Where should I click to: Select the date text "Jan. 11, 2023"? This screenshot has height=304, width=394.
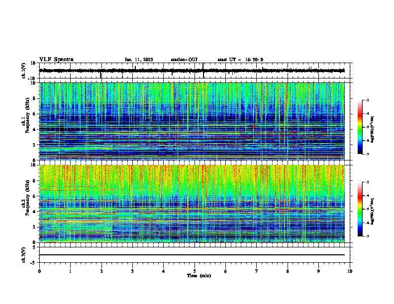tap(139, 60)
